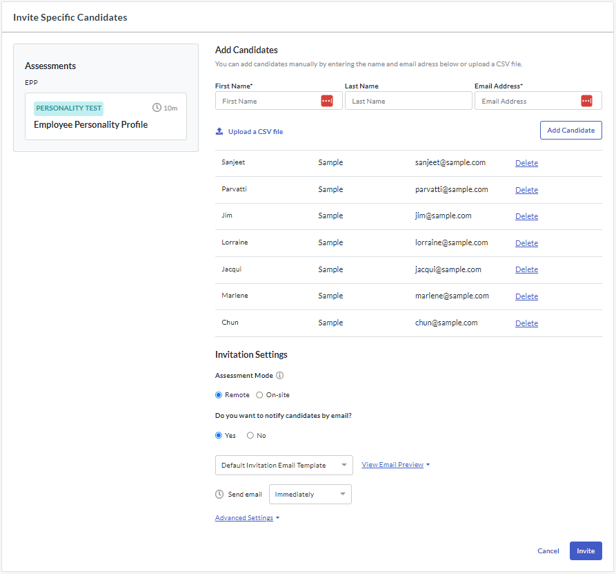The width and height of the screenshot is (616, 574).
Task: Select the Remote assessment mode radio button
Action: (219, 395)
